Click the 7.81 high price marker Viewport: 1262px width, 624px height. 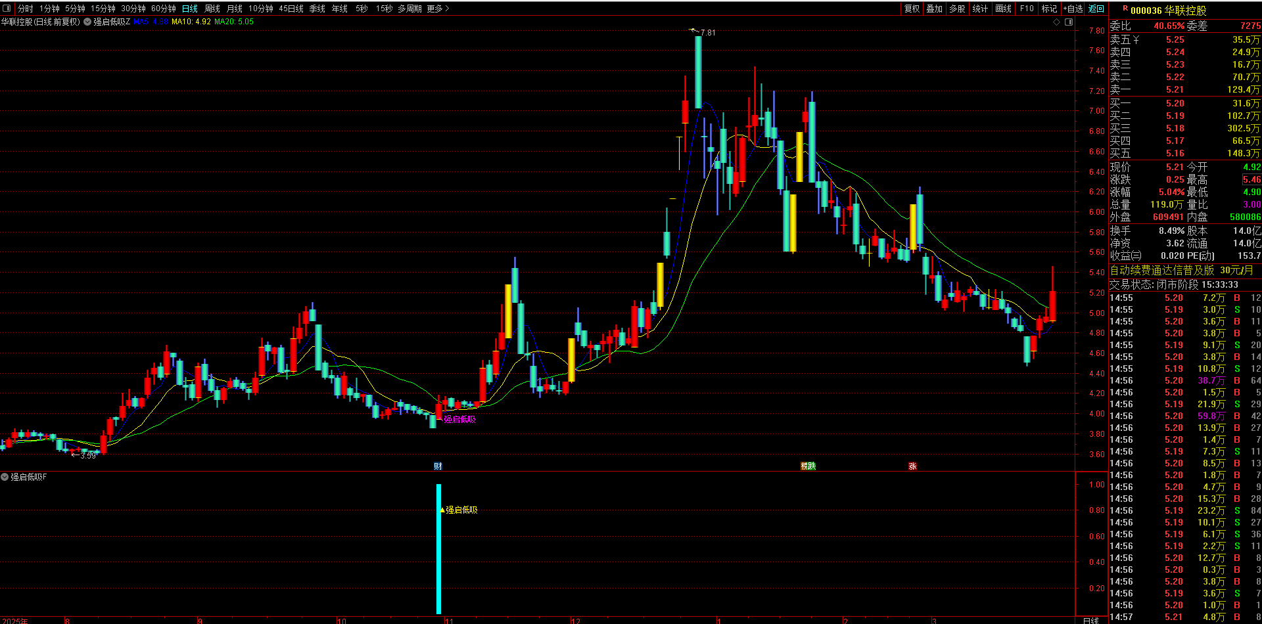point(708,32)
